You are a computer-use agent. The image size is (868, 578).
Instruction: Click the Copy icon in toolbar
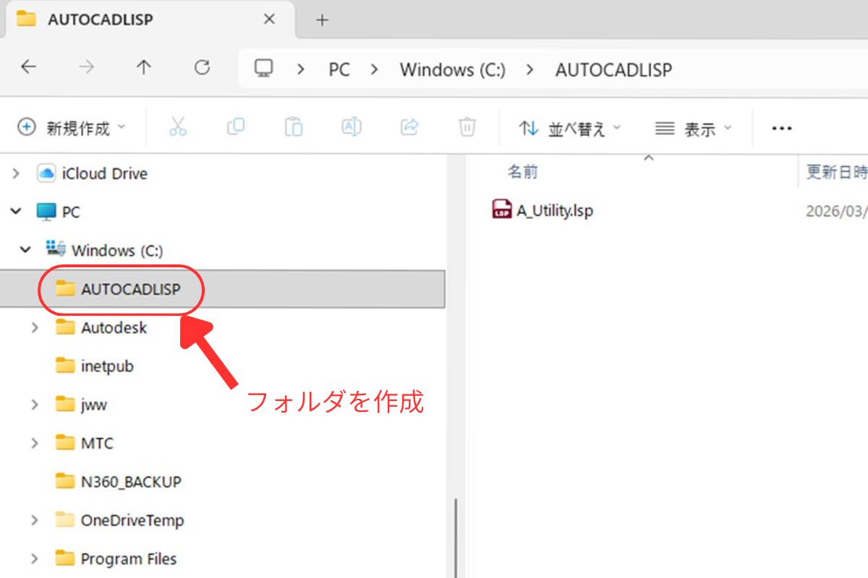pyautogui.click(x=236, y=128)
